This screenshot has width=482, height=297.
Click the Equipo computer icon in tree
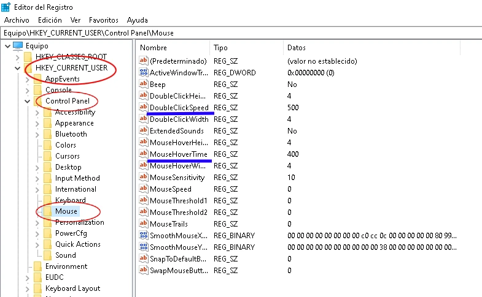(18, 46)
